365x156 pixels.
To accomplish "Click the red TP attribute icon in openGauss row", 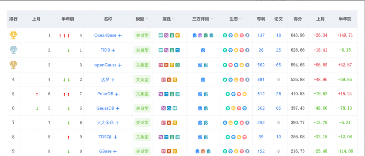I will coord(161,65).
